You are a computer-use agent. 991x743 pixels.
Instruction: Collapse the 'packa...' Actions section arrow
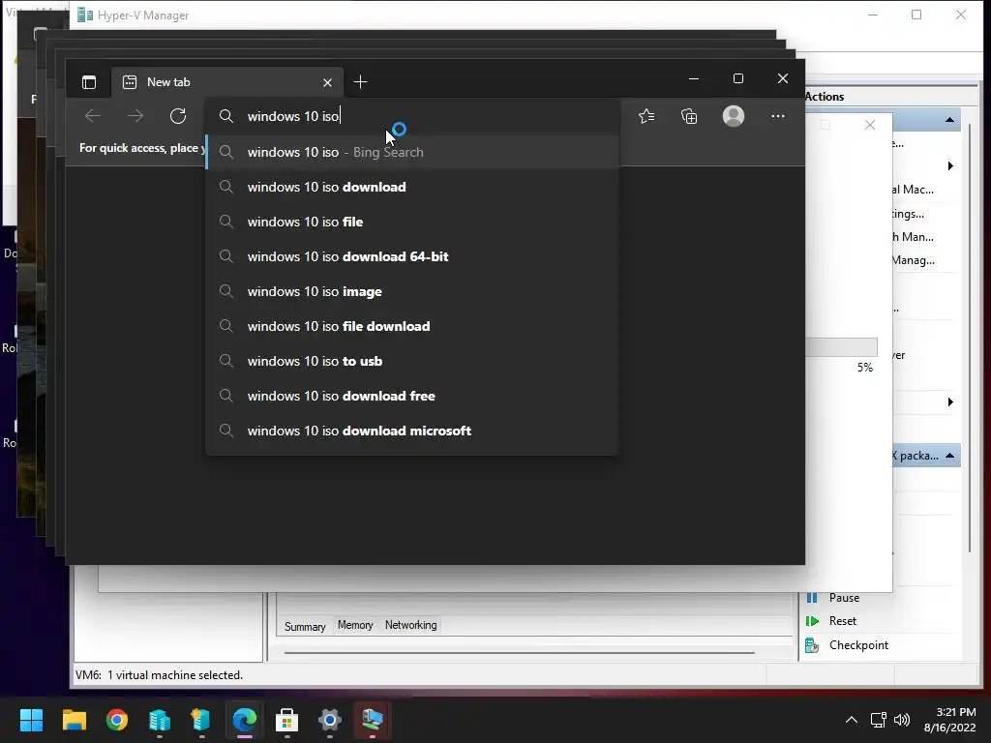point(949,456)
